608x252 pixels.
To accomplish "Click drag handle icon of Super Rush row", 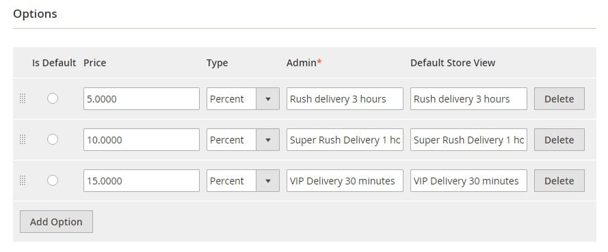I will click(x=23, y=140).
